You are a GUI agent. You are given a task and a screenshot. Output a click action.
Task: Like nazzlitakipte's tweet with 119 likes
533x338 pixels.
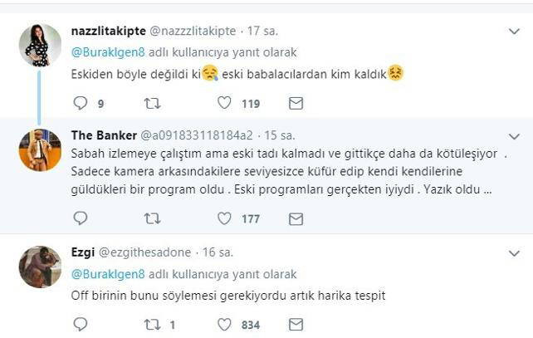tap(225, 103)
